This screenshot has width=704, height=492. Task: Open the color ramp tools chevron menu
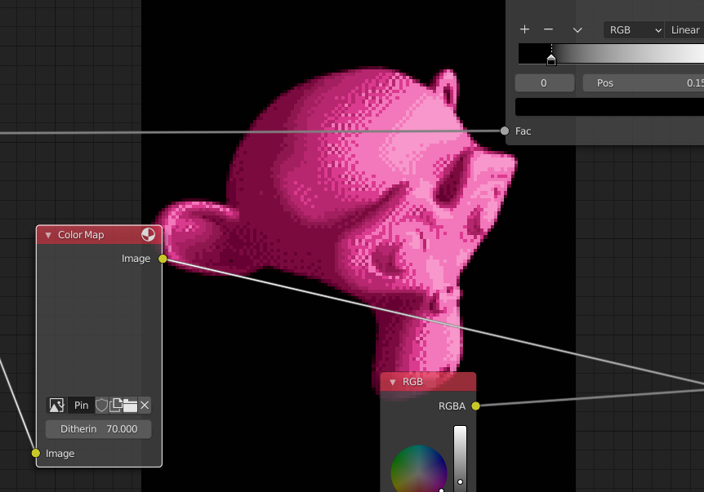[577, 30]
